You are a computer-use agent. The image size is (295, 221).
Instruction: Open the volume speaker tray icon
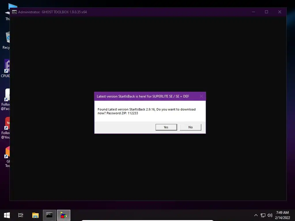coord(270,215)
